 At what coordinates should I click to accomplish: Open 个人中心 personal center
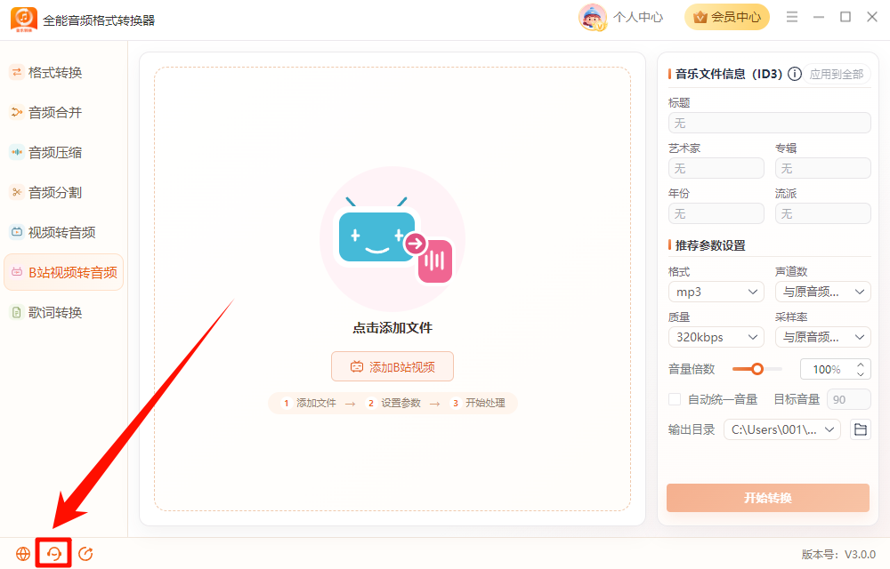pyautogui.click(x=638, y=18)
